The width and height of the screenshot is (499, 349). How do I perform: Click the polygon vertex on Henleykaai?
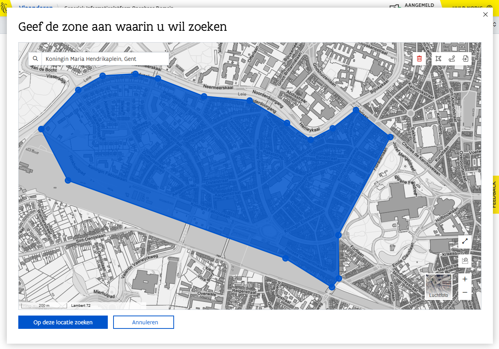pyautogui.click(x=310, y=140)
